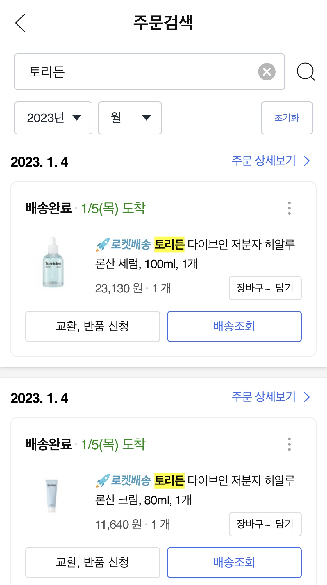Viewport: 327px width, 585px height.
Task: Click the 초기화 reset button
Action: [287, 118]
